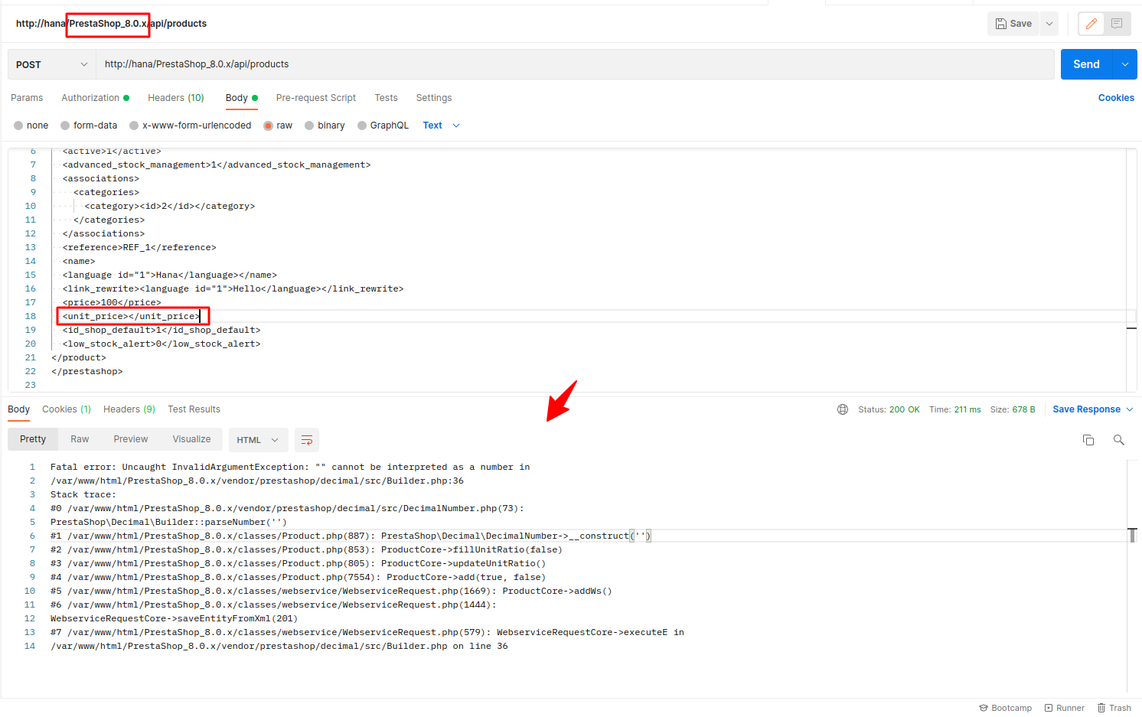This screenshot has width=1142, height=717.
Task: Search within the response
Action: 1118,440
